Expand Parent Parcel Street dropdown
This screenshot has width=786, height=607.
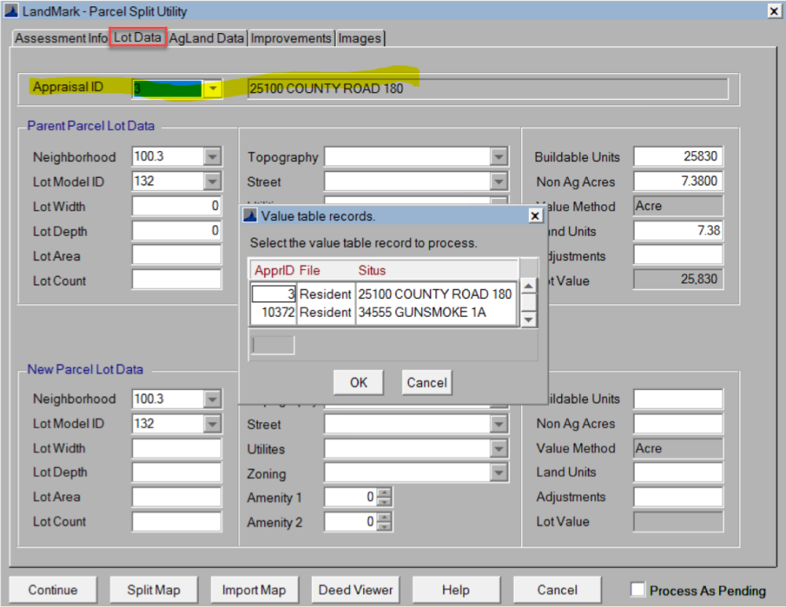499,181
